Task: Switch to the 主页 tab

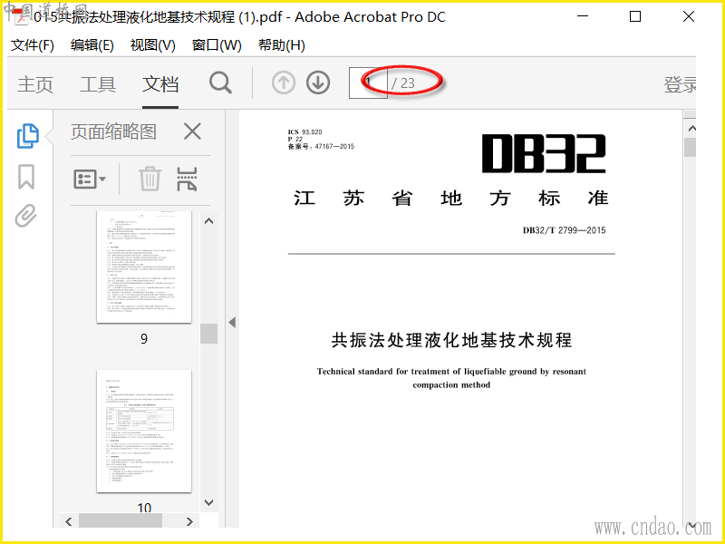Action: [35, 84]
